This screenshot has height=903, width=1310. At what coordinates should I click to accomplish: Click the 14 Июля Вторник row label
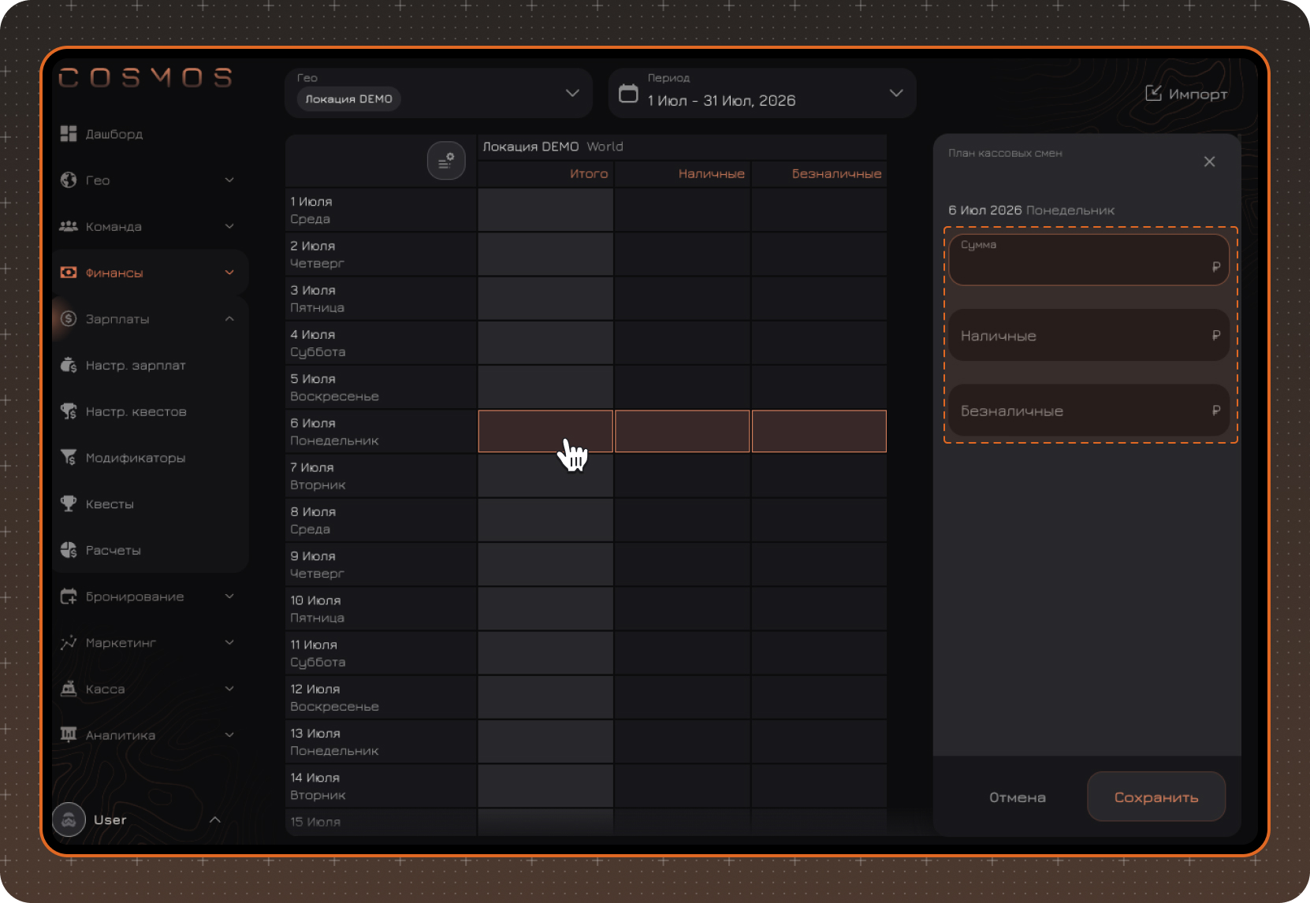(x=381, y=786)
